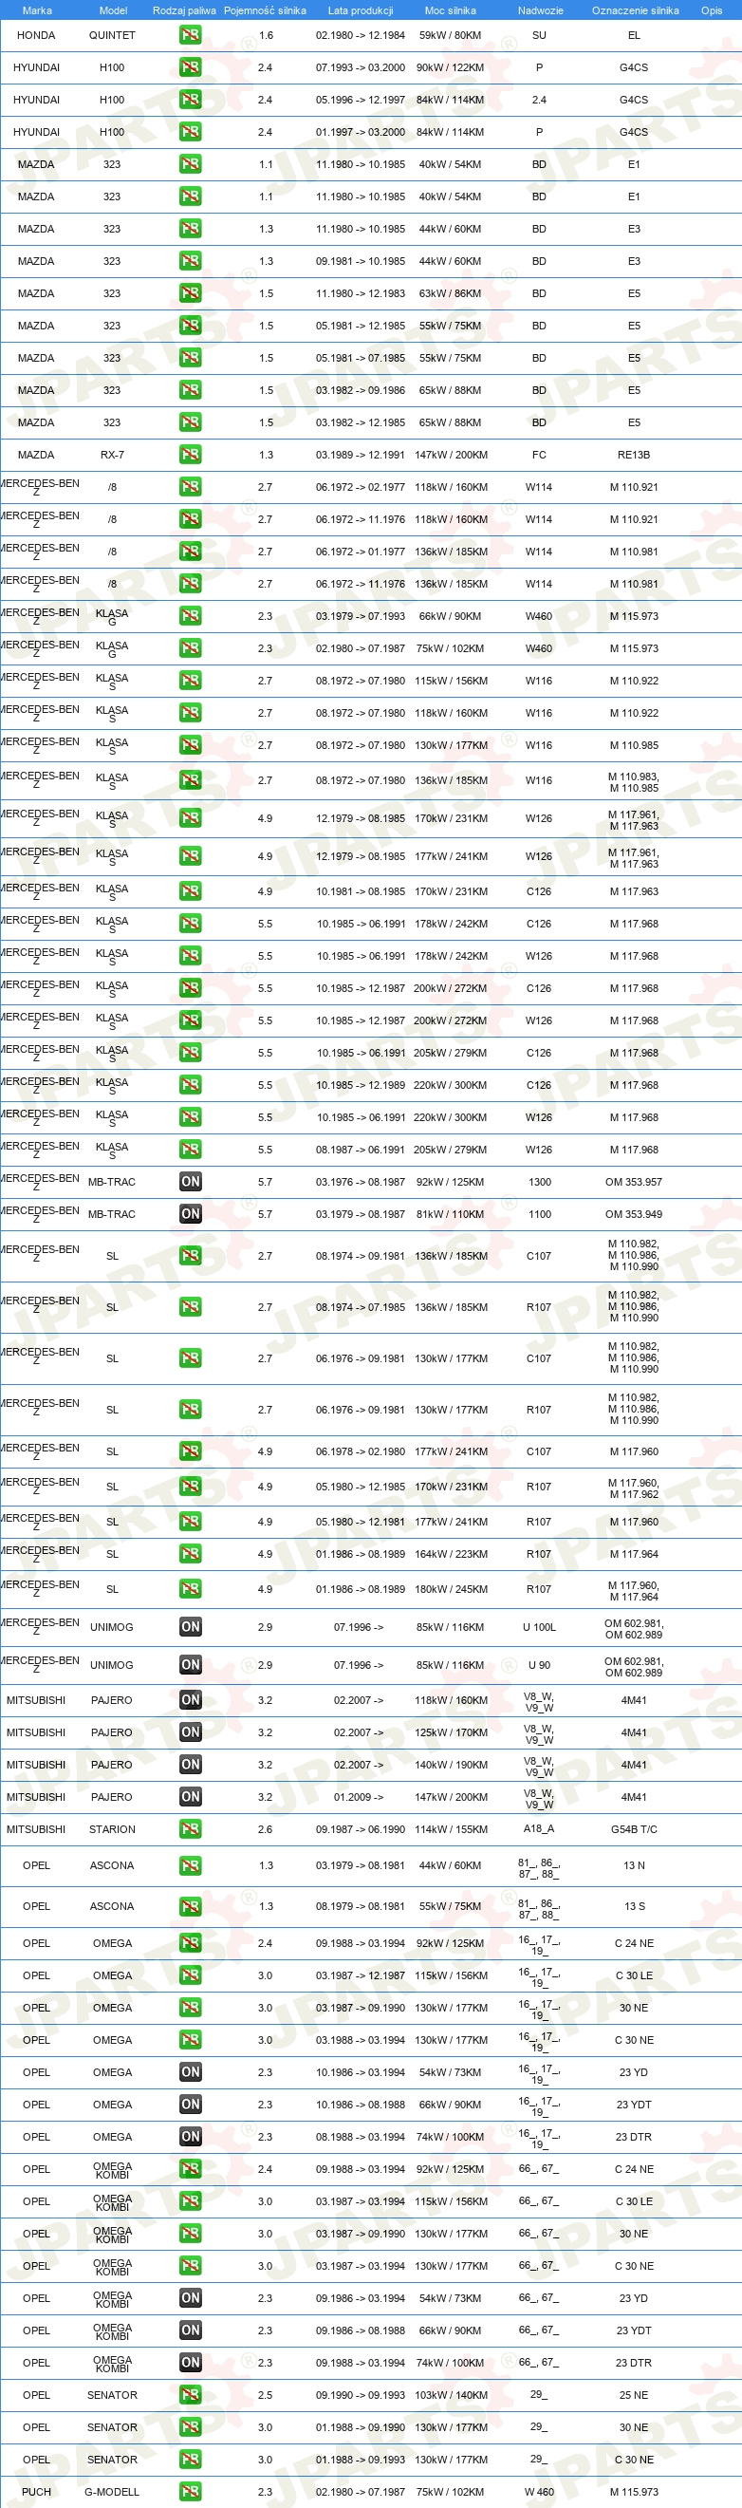Click the Pojemność silnika column header

[x=265, y=10]
